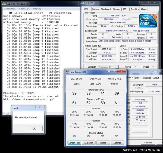Click the Name field Intel Core i7 920
This screenshot has width=163, height=153.
tap(118, 15)
